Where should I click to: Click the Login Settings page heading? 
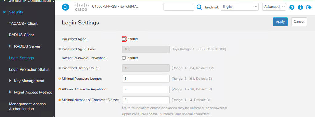tap(80, 23)
